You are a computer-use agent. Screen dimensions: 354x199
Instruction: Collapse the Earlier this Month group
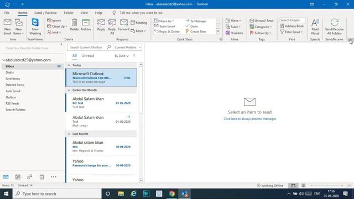[69, 90]
